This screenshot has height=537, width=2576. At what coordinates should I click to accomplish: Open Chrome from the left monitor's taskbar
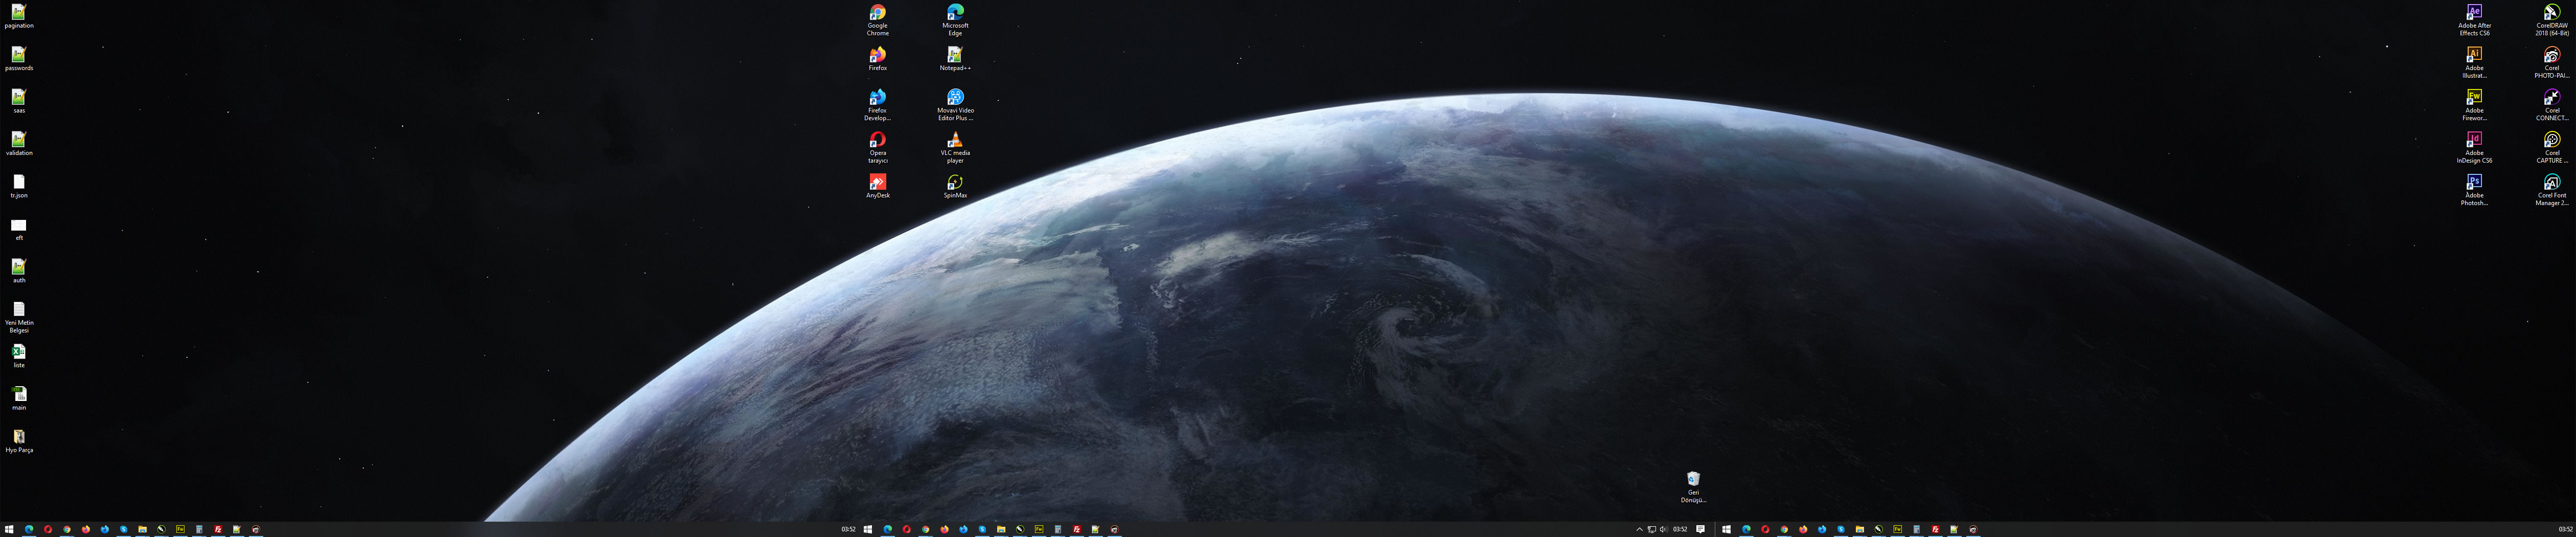click(67, 529)
